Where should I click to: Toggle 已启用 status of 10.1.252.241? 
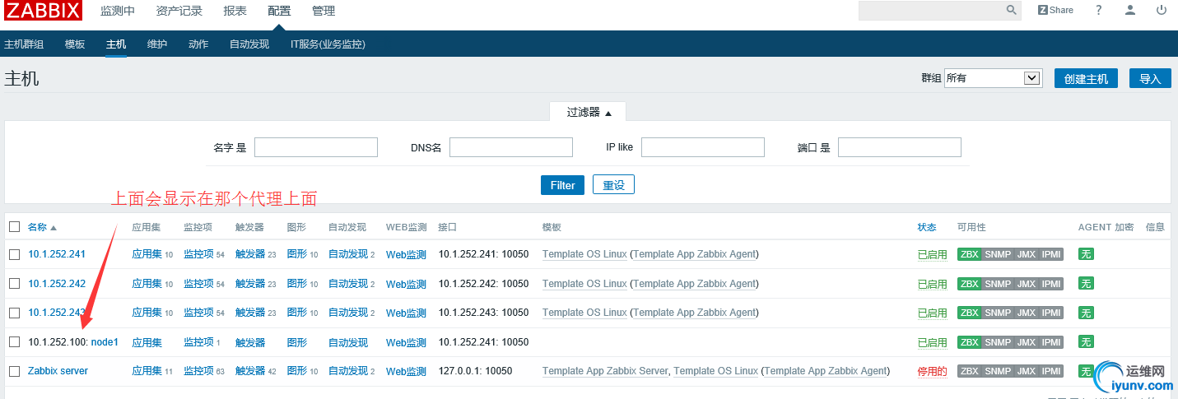pyautogui.click(x=932, y=254)
